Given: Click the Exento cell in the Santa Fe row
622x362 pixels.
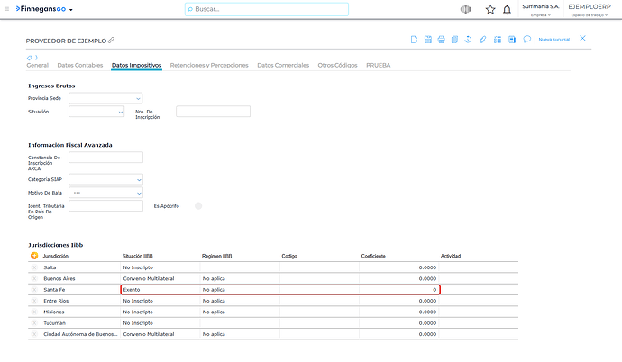Looking at the screenshot, I should [x=160, y=290].
